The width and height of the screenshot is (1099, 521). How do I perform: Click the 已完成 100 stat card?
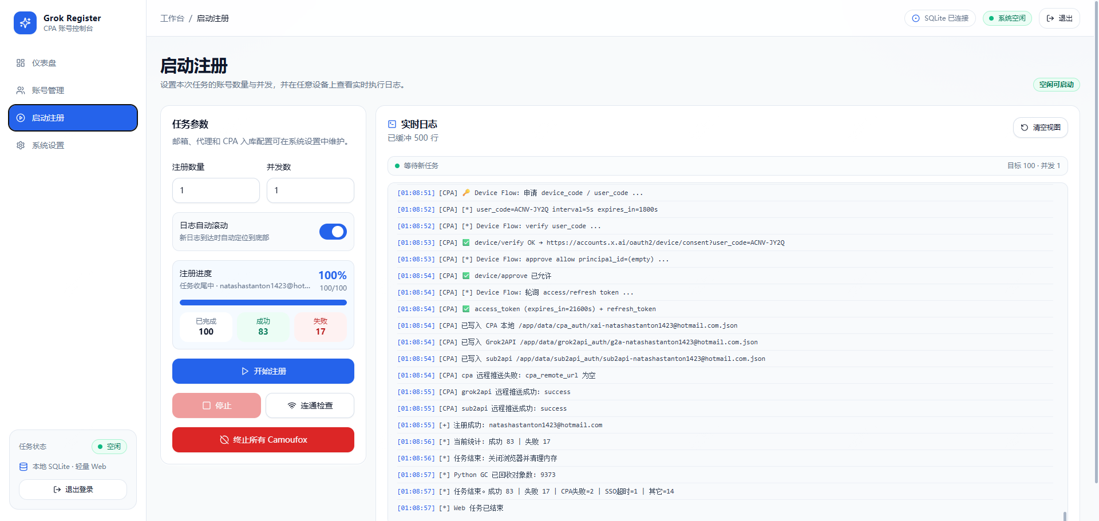[206, 327]
